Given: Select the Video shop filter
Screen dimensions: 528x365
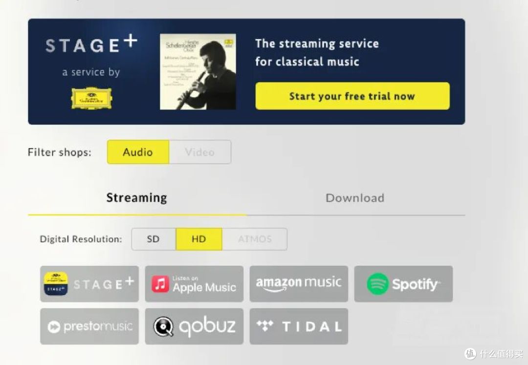Looking at the screenshot, I should pyautogui.click(x=200, y=152).
